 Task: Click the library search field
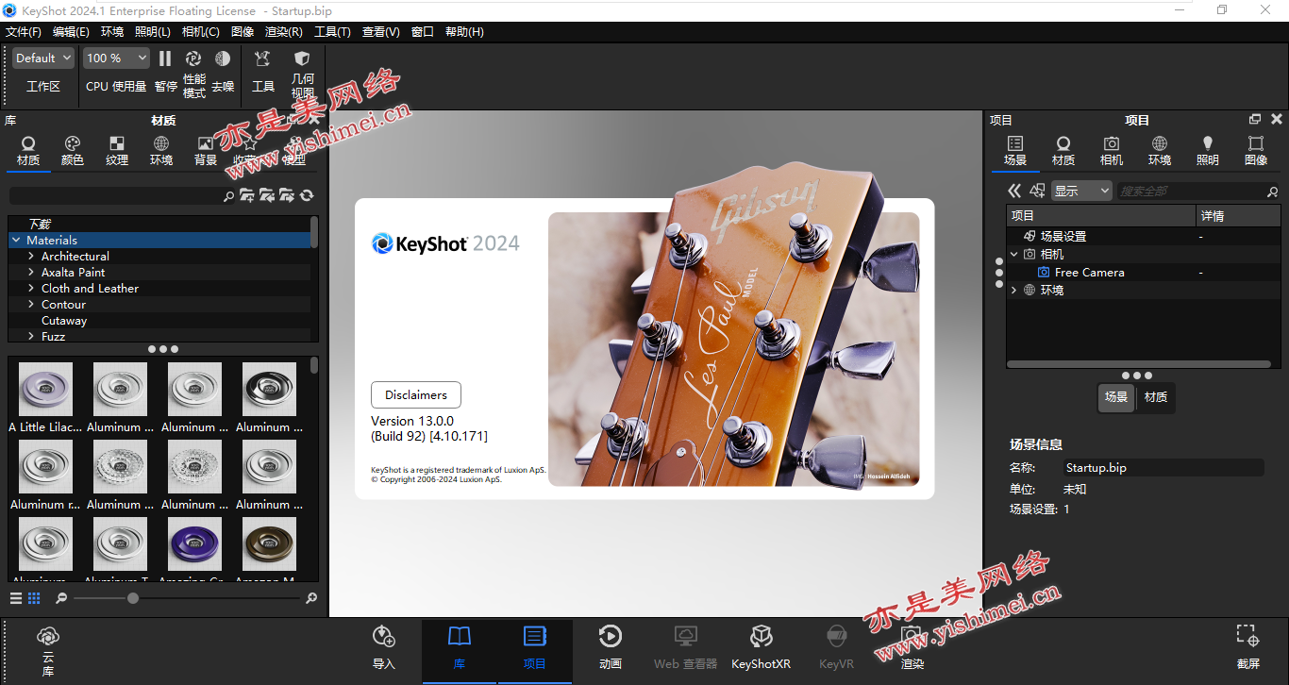coord(116,195)
